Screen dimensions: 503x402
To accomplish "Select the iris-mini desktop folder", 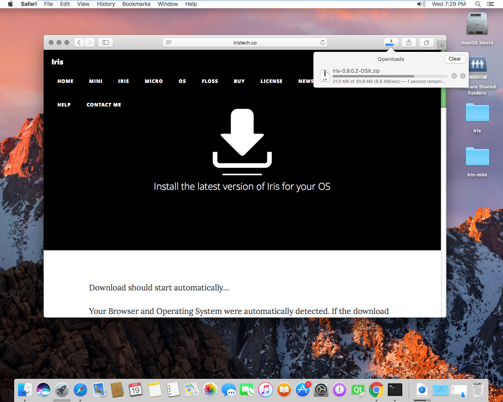I will (477, 157).
